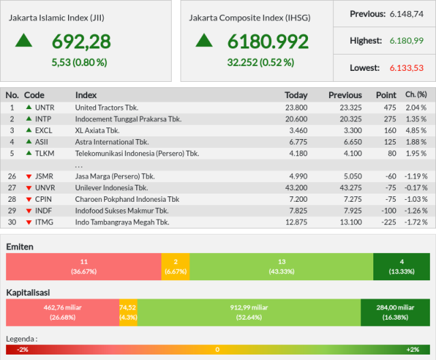Click the Emiten section heading
436x360 pixels.
coord(20,247)
